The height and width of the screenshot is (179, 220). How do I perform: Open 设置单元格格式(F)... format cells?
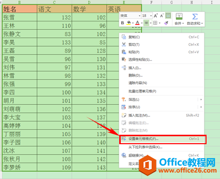(162, 139)
